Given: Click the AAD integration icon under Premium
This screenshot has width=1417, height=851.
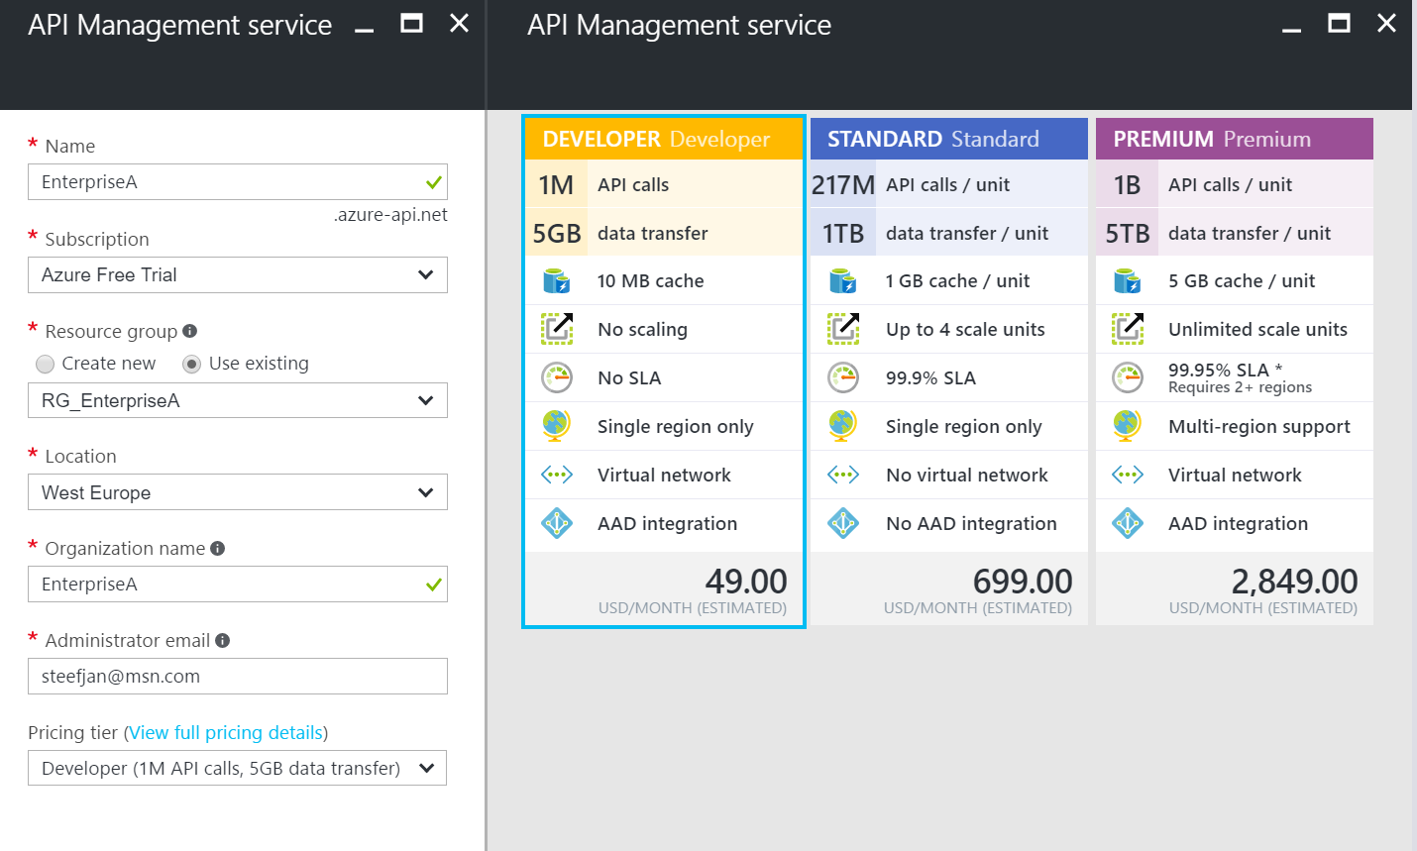Looking at the screenshot, I should [1129, 524].
